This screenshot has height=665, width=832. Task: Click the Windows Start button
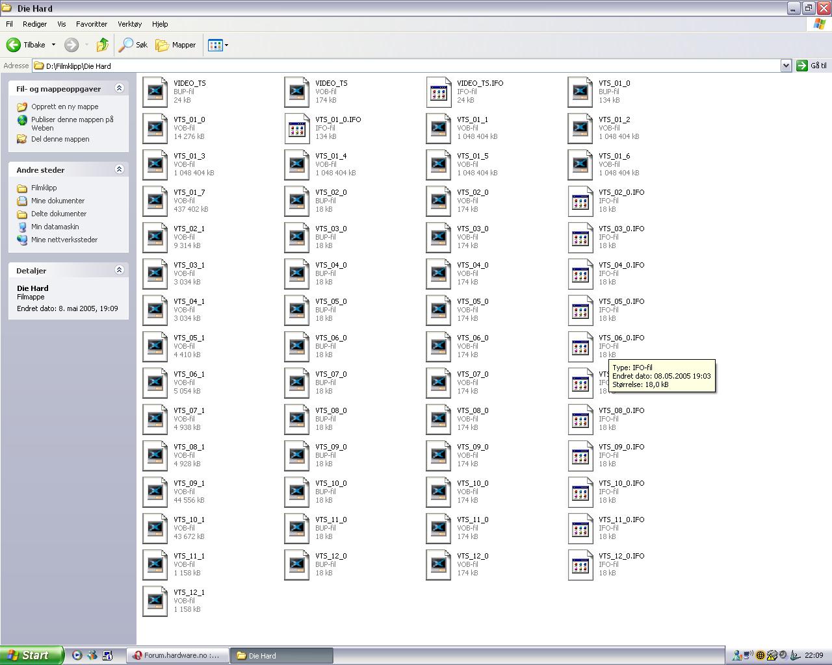32,655
